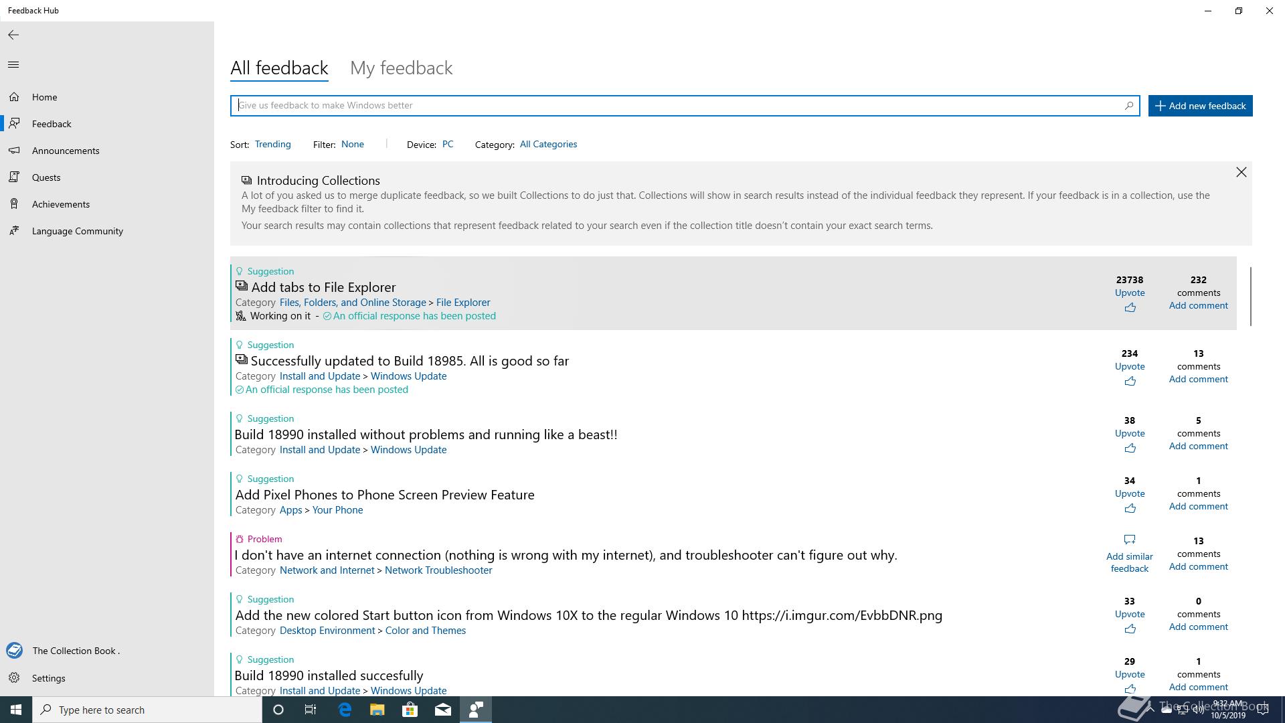
Task: Open the Device PC dropdown
Action: click(448, 144)
